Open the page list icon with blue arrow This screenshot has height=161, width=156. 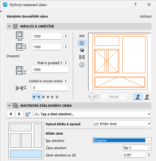pyautogui.click(x=28, y=114)
